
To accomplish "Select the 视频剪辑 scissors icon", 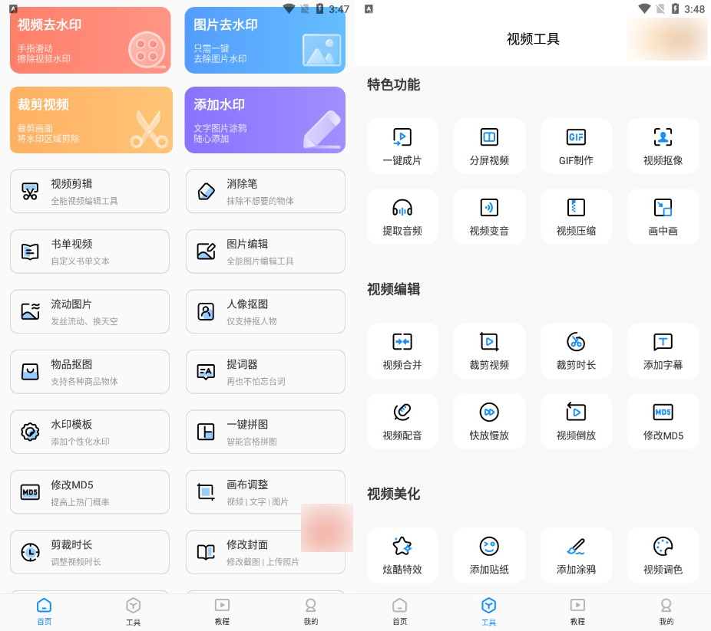I will [x=30, y=192].
